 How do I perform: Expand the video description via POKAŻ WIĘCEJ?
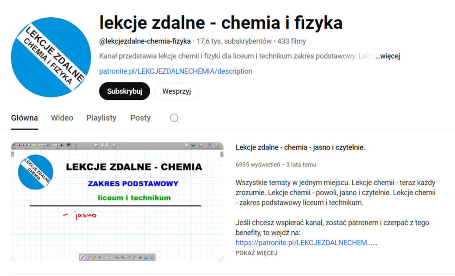coord(256,252)
